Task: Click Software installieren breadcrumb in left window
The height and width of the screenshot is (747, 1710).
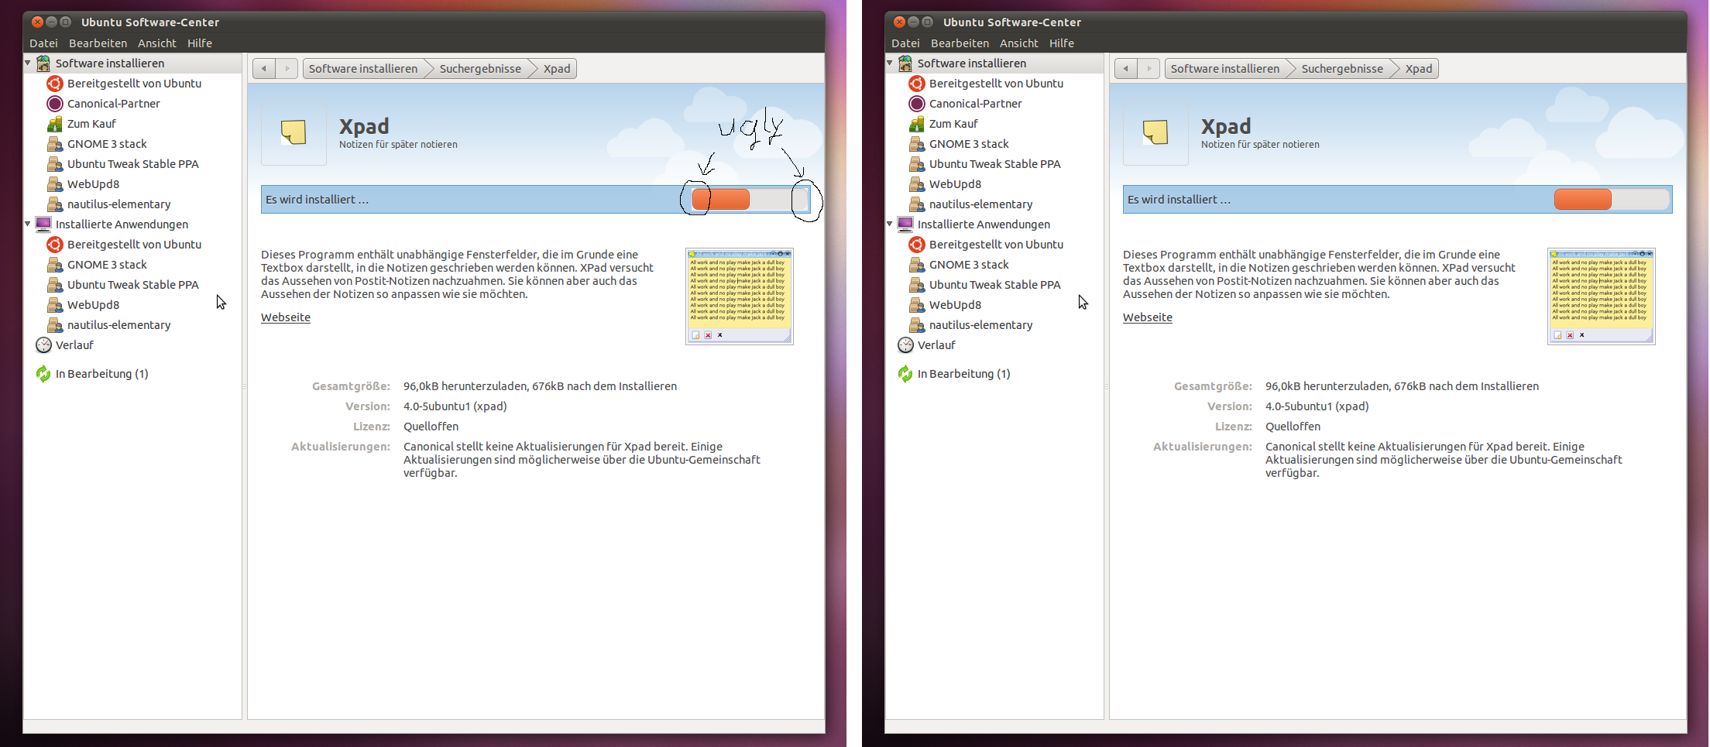Action: (363, 69)
